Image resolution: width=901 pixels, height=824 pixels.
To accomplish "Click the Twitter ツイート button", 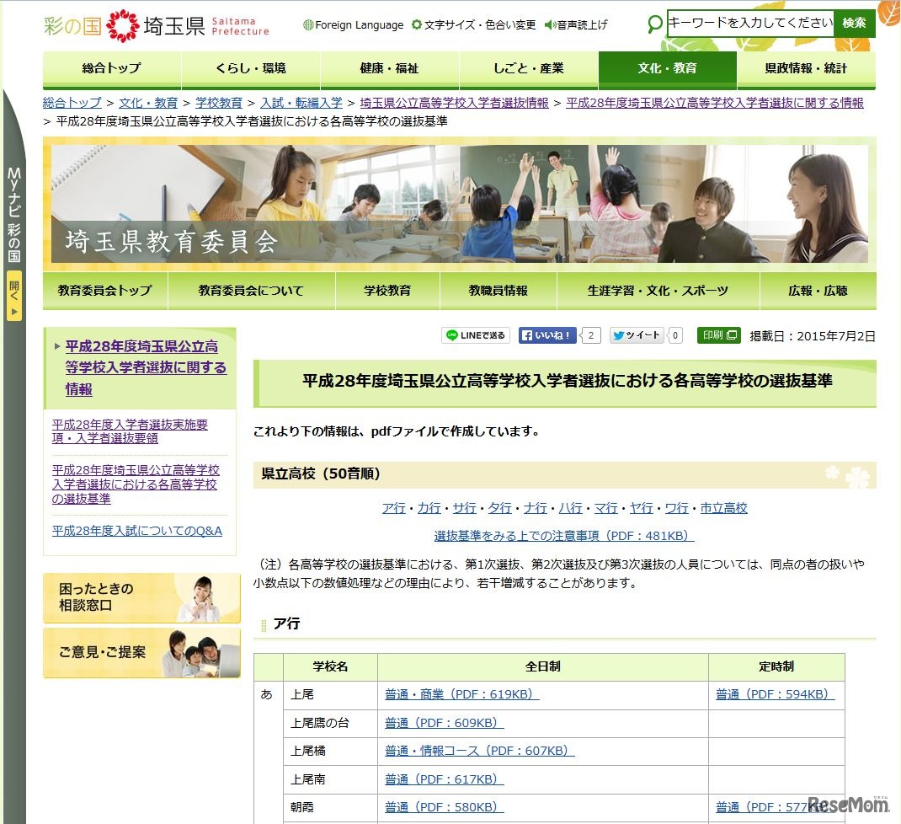I will click(638, 334).
